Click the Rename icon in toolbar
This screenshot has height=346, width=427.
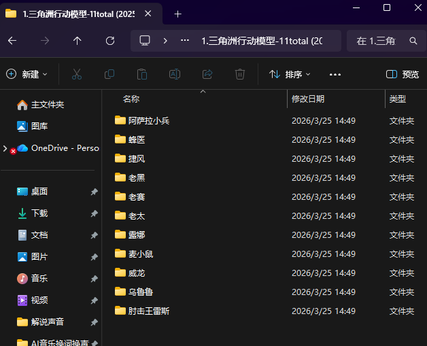pos(175,74)
